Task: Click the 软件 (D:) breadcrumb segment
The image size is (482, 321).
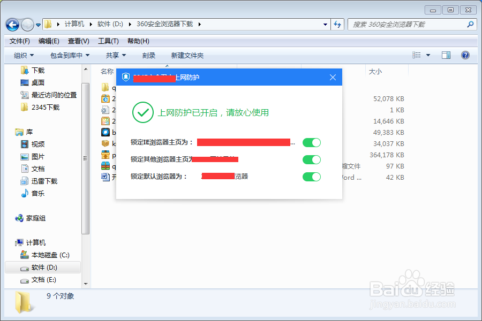Action: [x=110, y=24]
